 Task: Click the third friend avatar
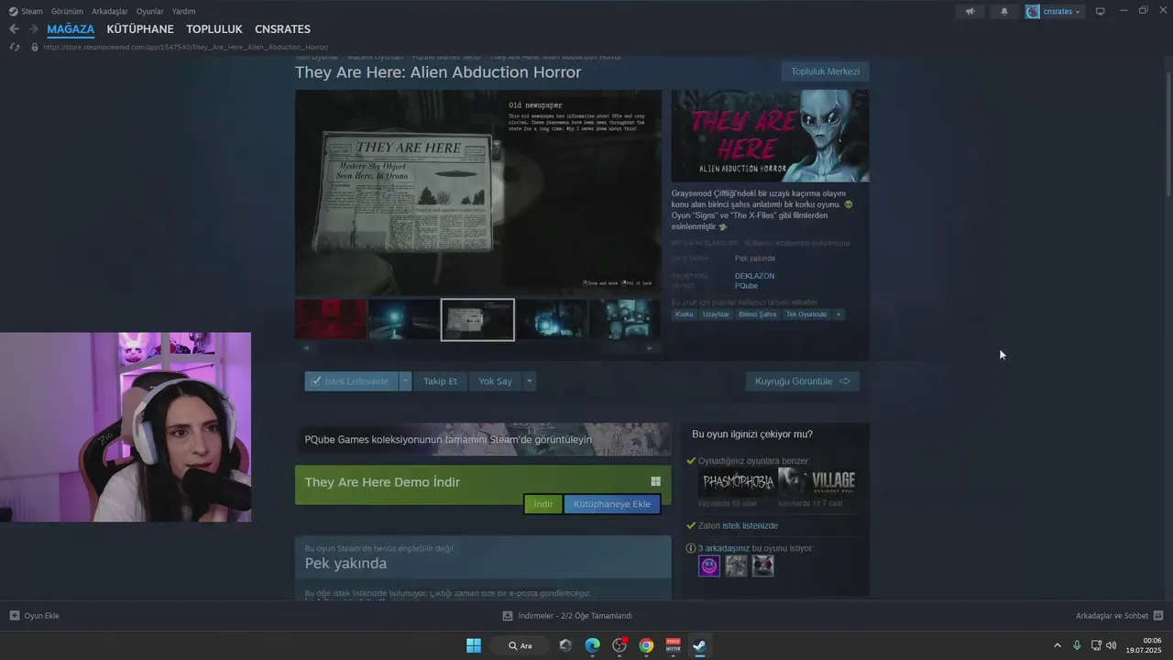click(x=762, y=566)
